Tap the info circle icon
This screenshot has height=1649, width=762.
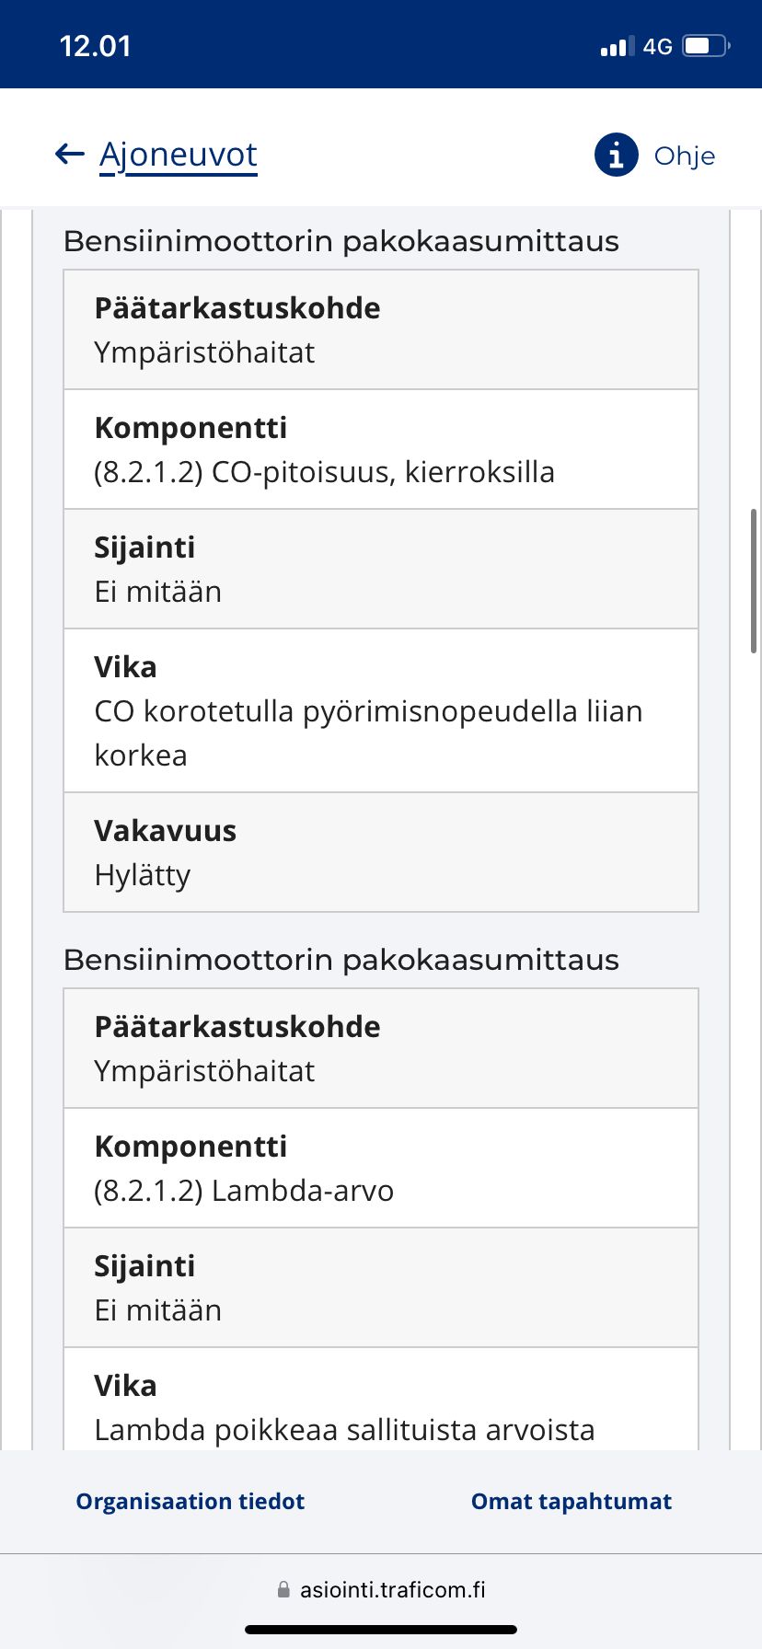click(x=617, y=155)
